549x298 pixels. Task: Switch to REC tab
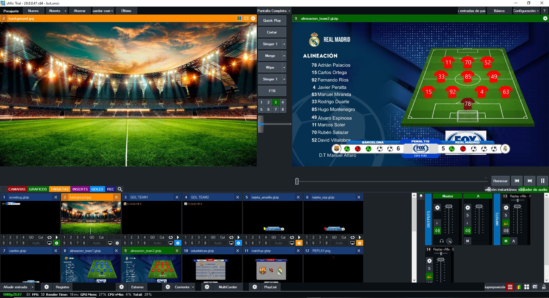click(x=110, y=189)
